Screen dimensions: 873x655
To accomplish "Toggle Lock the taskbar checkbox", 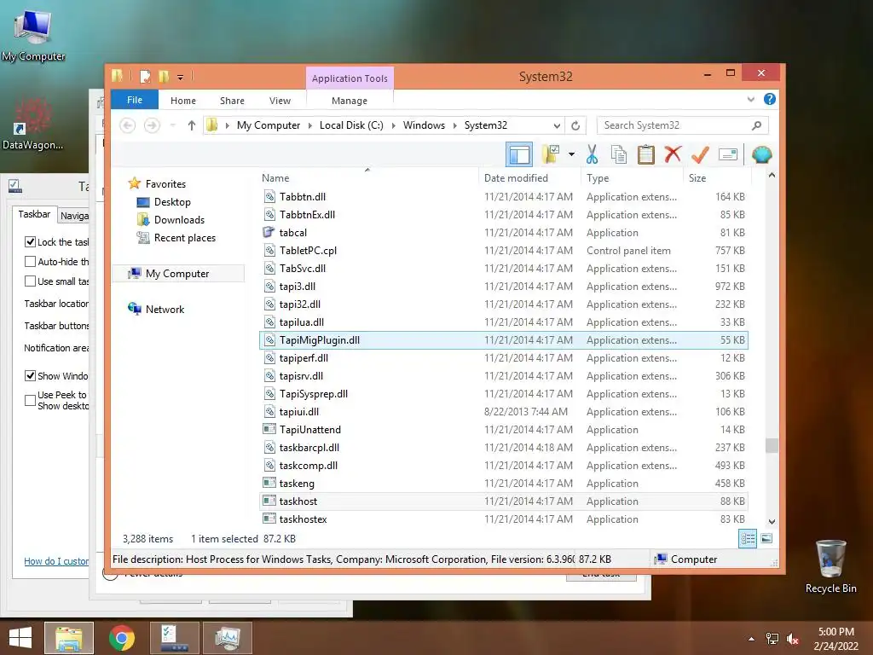I will point(30,241).
